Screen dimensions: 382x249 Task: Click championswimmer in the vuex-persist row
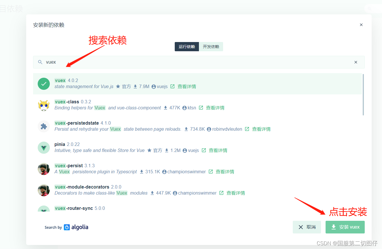click(187, 172)
